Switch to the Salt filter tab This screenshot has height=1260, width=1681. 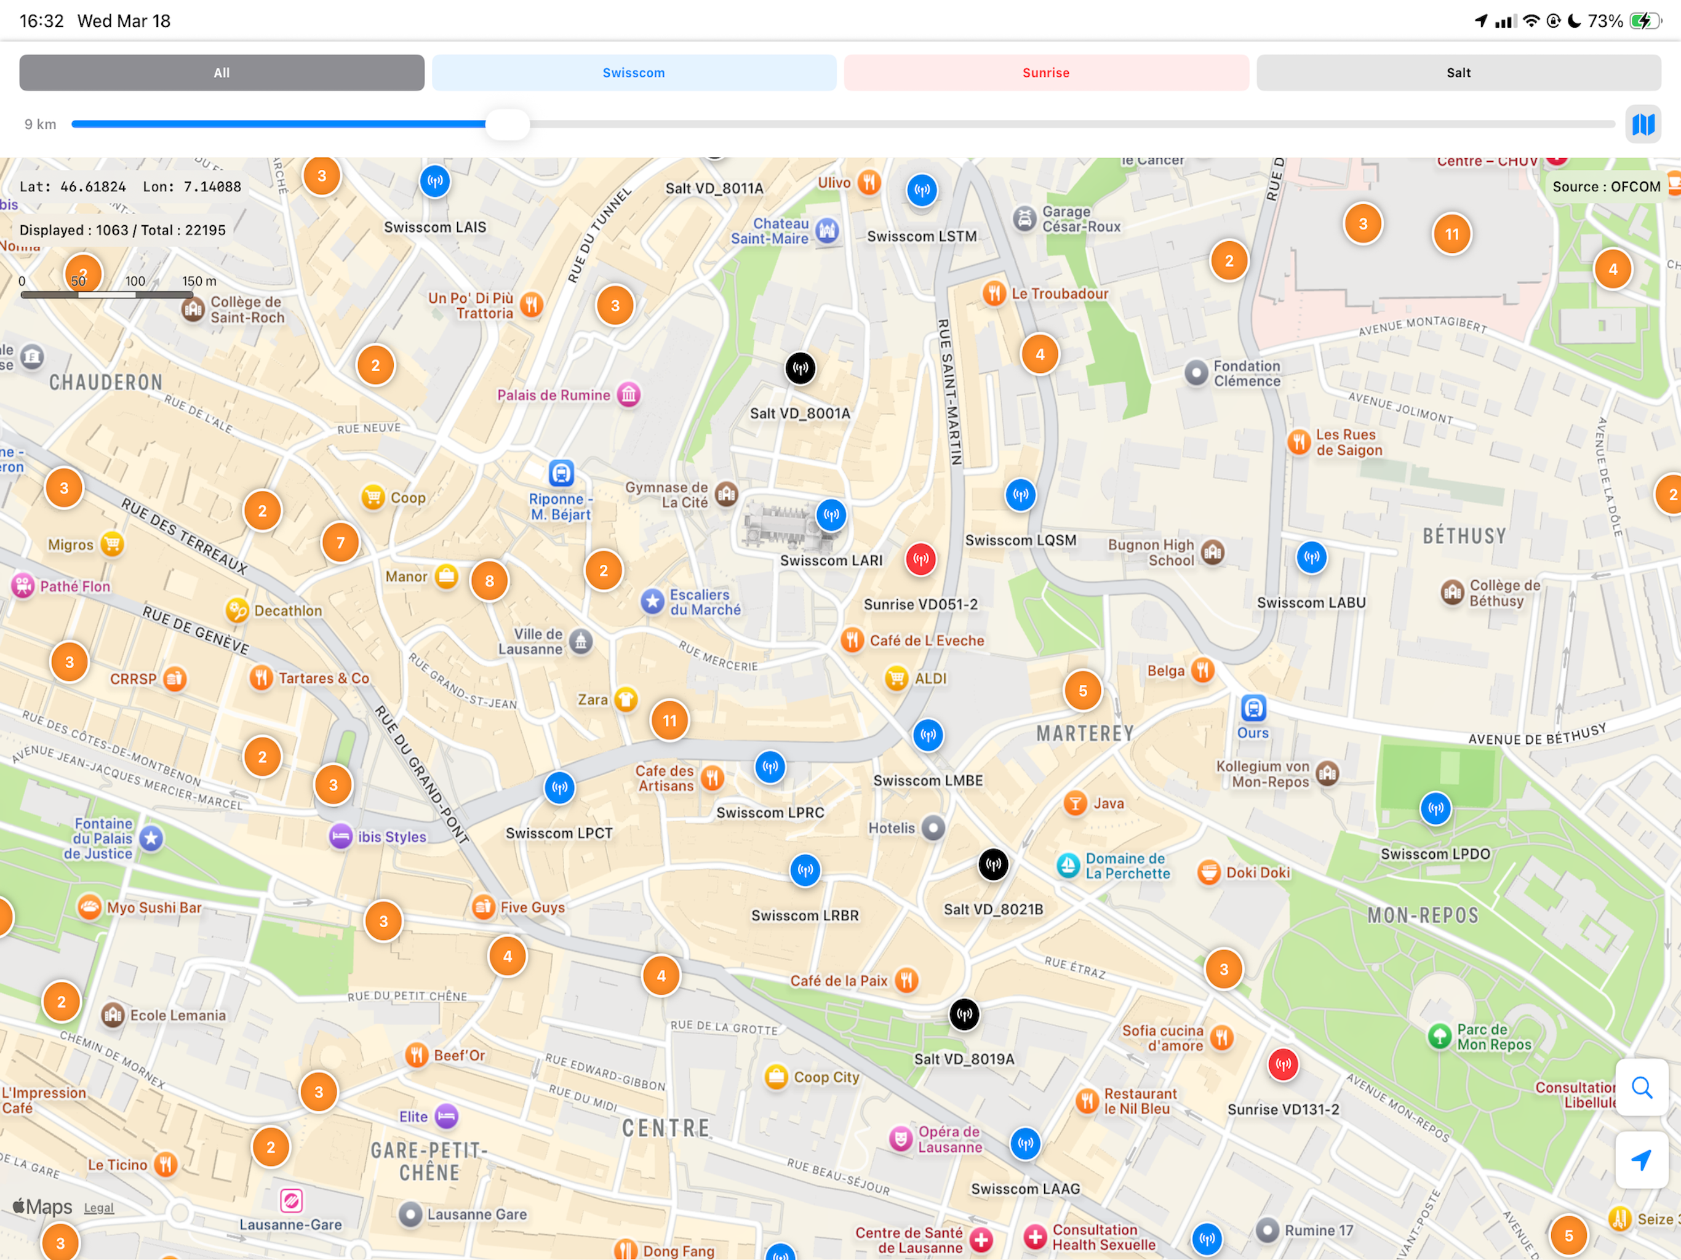pyautogui.click(x=1458, y=73)
